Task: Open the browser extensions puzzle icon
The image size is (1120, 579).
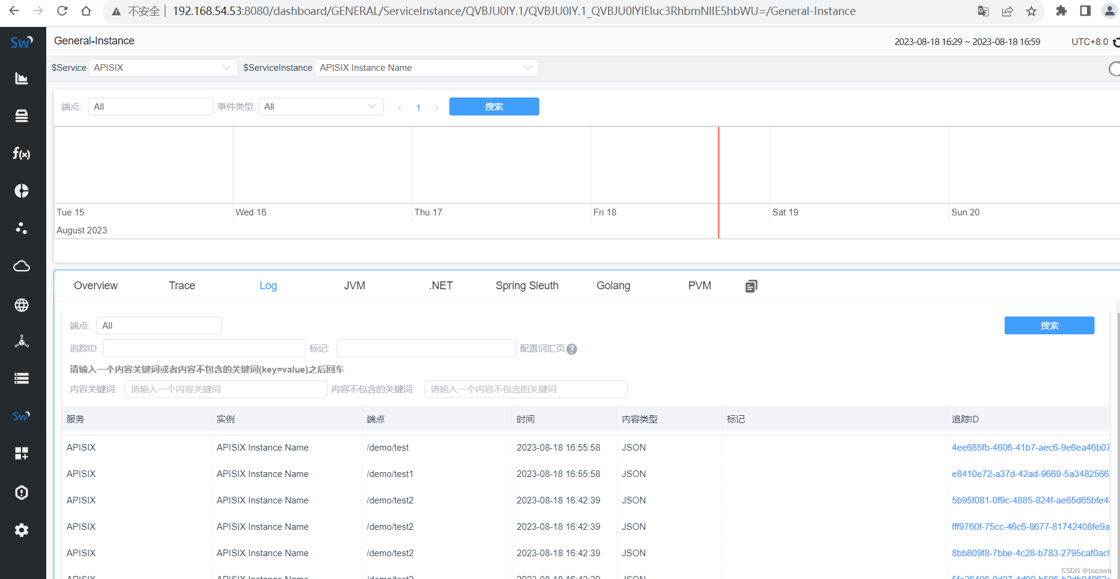Action: [x=1061, y=11]
